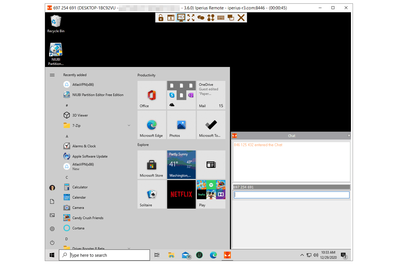Image resolution: width=398 pixels, height=265 pixels.
Task: Open Mail app on taskbar
Action: [x=186, y=255]
